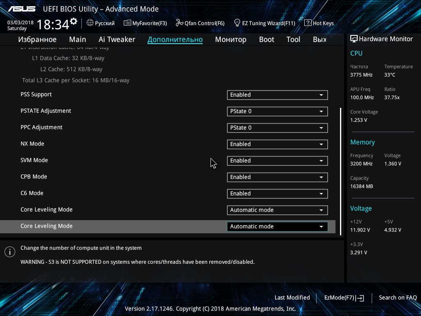The width and height of the screenshot is (421, 316).
Task: Click the Memory frequency 3200 MHz value
Action: tap(361, 164)
